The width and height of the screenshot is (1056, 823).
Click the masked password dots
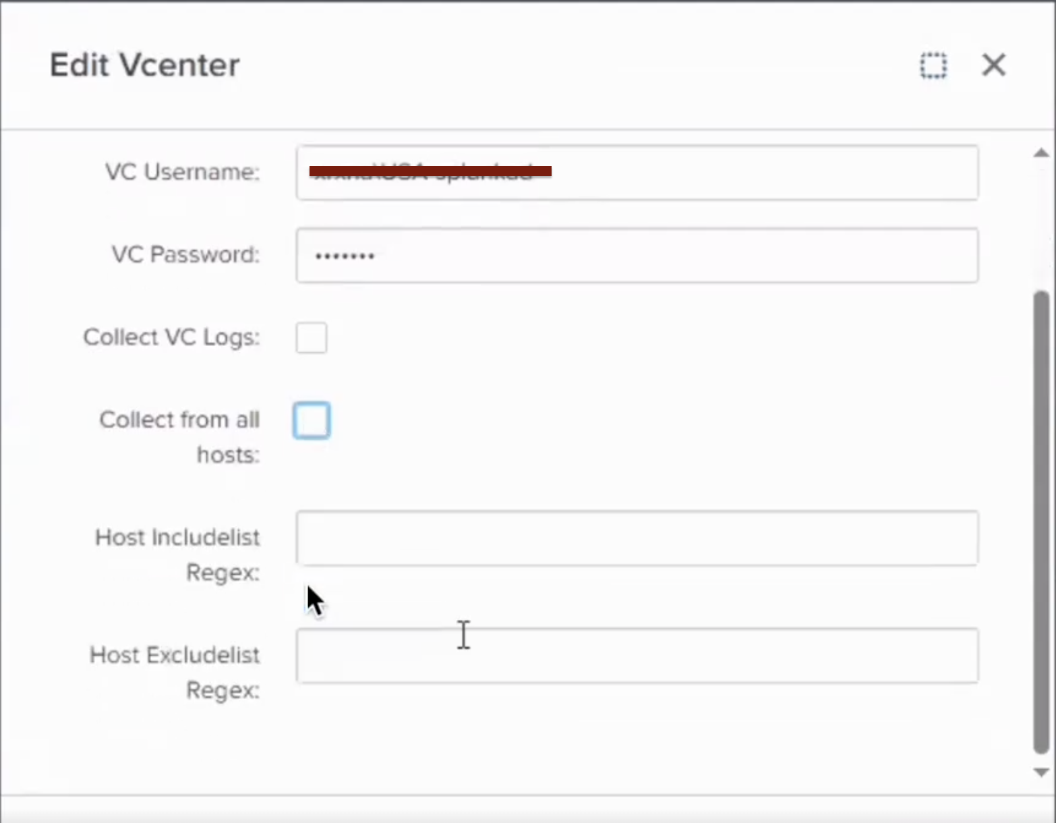(344, 255)
